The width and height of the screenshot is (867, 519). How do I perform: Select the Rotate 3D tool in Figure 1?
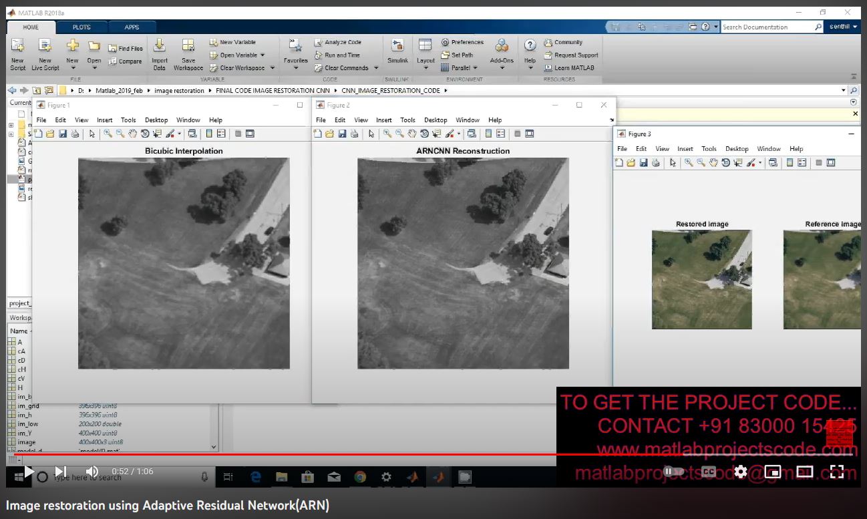tap(145, 134)
